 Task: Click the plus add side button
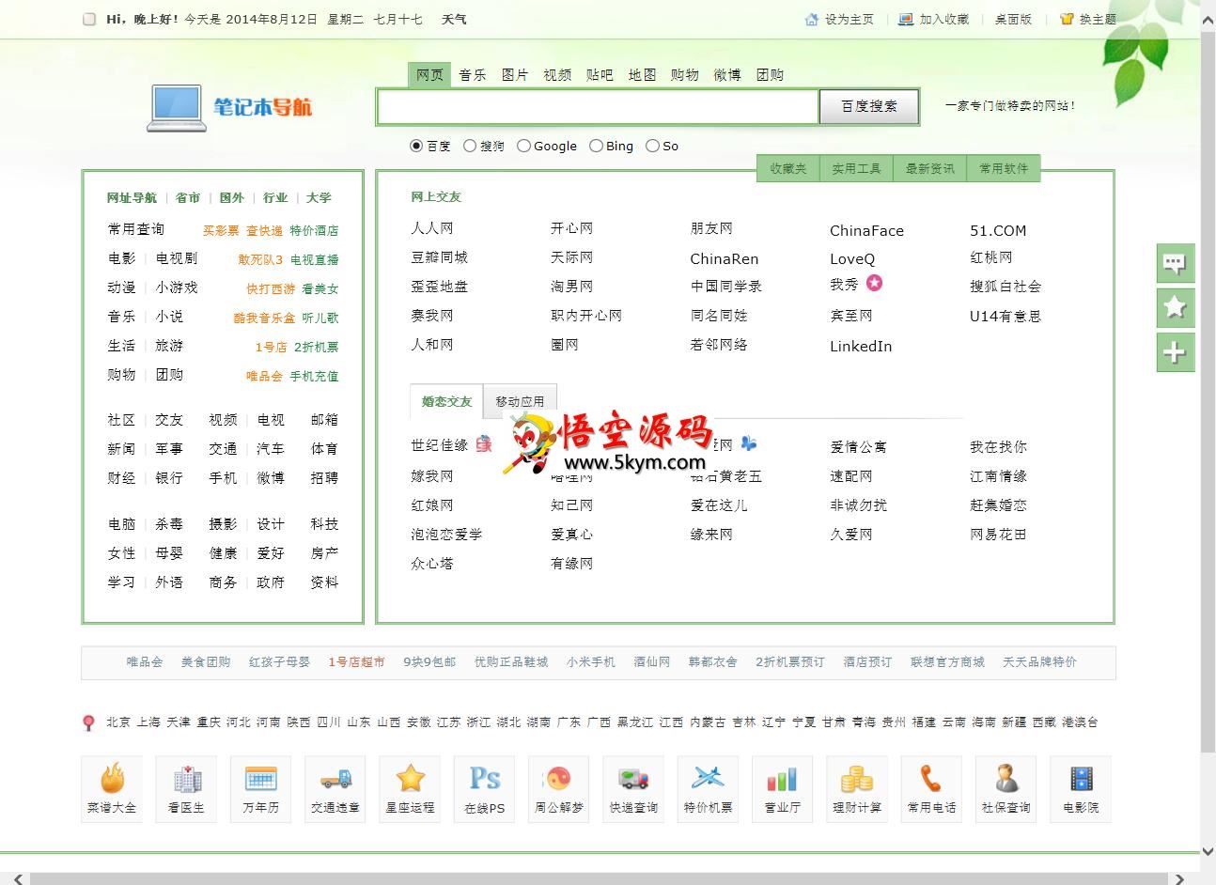coord(1175,352)
